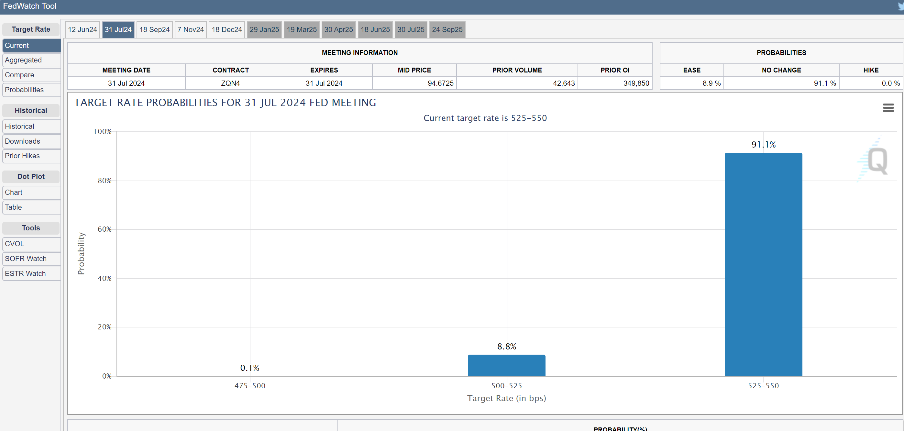904x431 pixels.
Task: Open the chart hamburger context menu
Action: (888, 108)
